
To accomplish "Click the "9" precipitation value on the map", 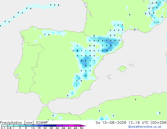I will [81, 61].
